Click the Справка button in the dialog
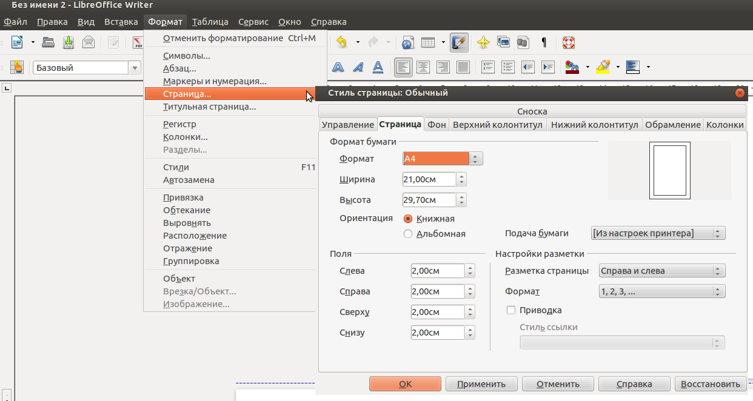The image size is (753, 401). pyautogui.click(x=634, y=384)
